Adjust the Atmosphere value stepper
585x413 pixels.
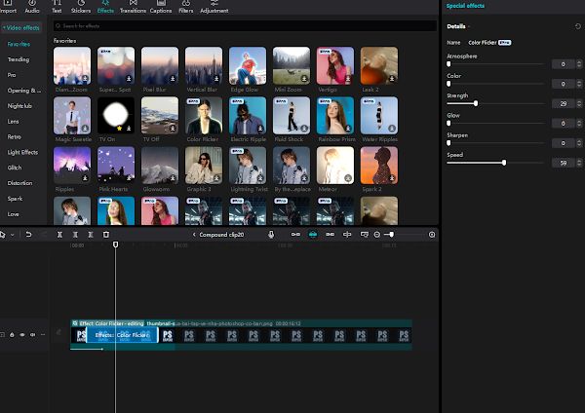(x=579, y=64)
